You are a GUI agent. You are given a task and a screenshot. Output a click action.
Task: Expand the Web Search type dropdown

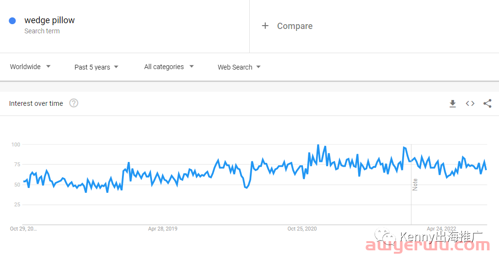point(239,67)
